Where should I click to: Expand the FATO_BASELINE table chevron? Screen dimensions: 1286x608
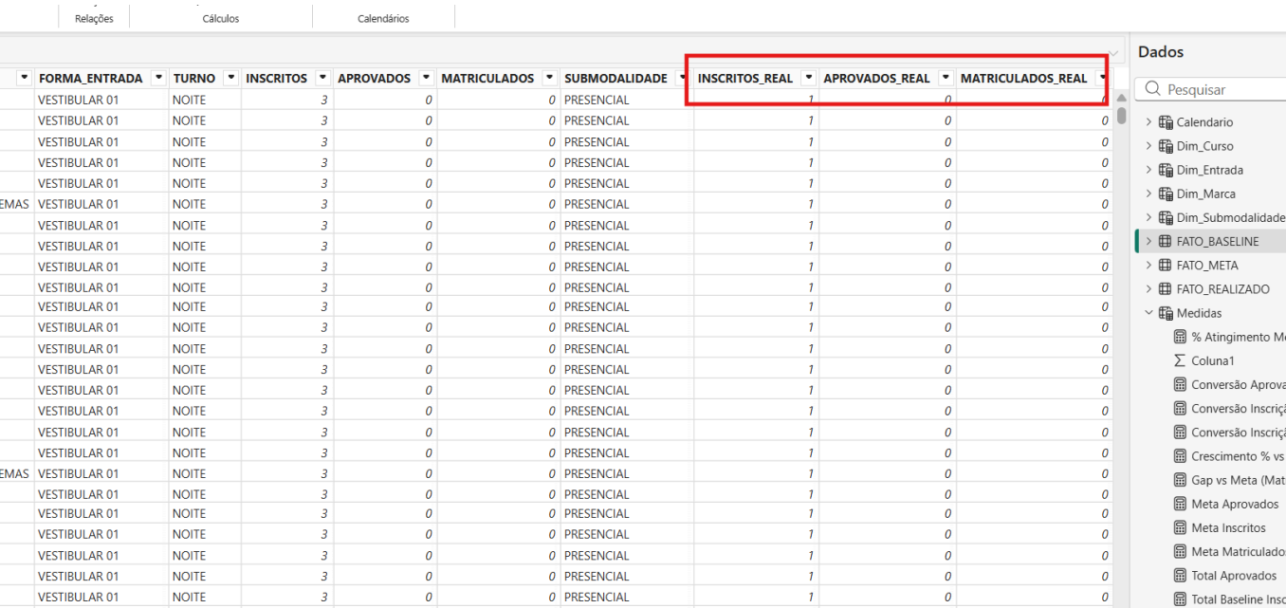coord(1148,241)
